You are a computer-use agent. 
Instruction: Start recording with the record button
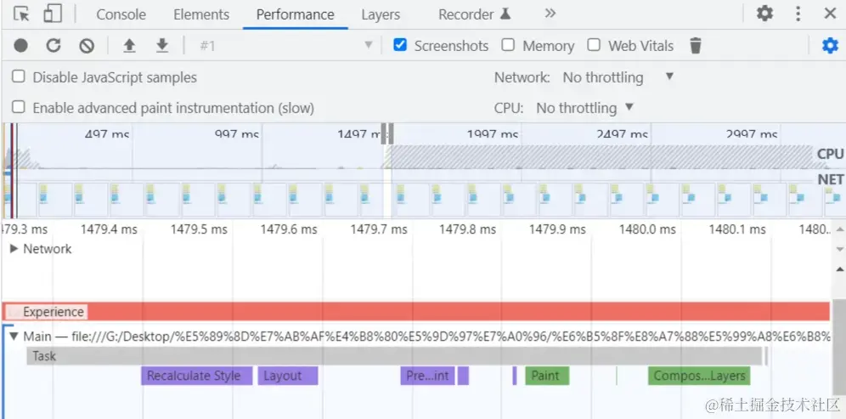point(21,46)
